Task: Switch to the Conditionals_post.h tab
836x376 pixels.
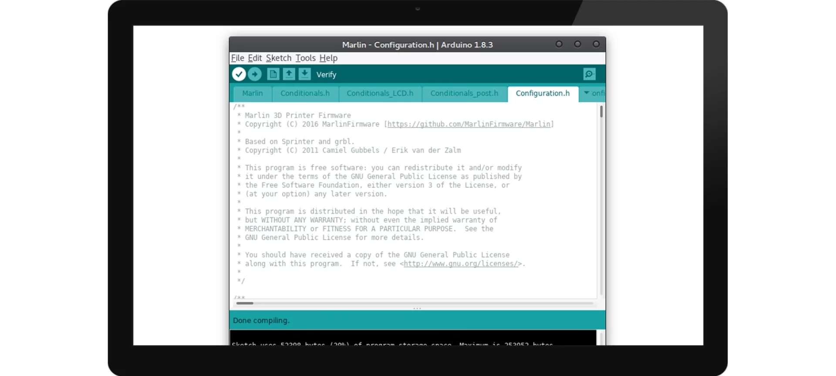Action: click(x=464, y=94)
